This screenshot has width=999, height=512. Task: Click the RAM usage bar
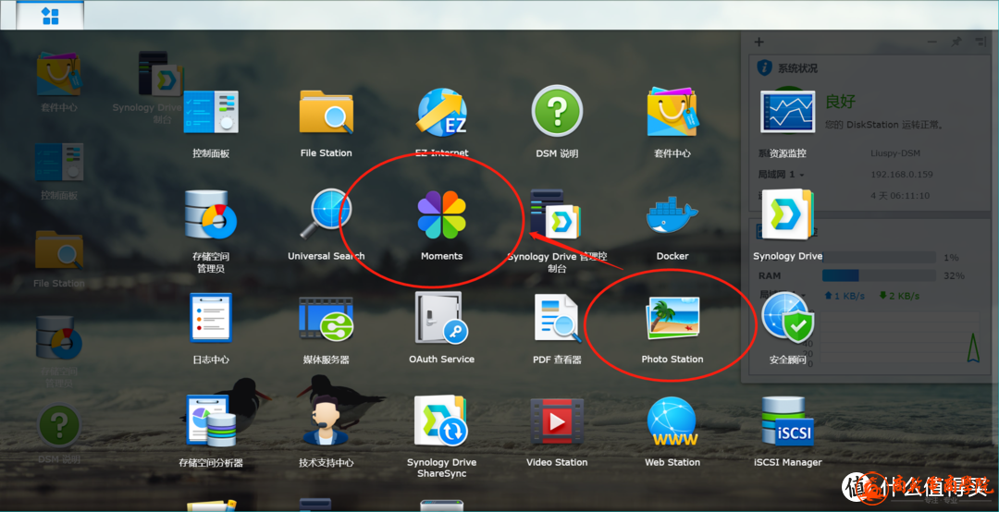point(880,275)
